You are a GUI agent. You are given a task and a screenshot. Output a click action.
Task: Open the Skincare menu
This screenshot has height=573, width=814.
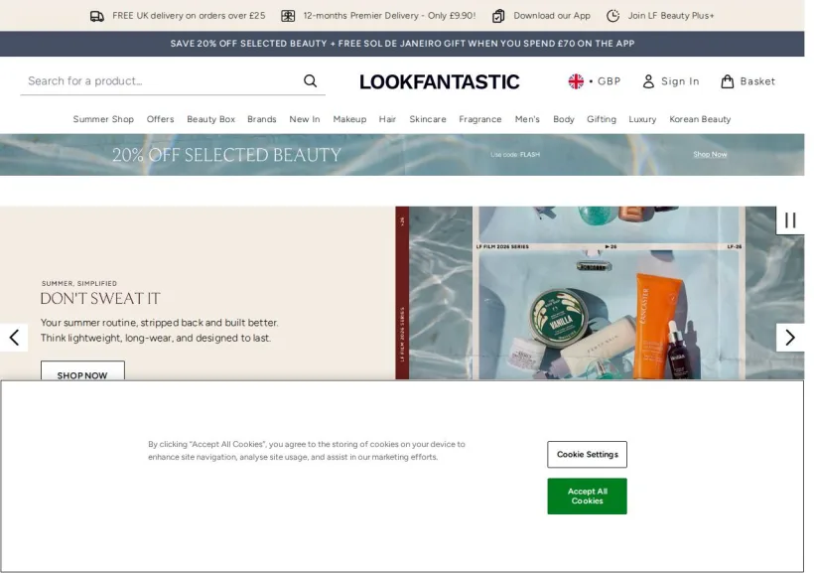pyautogui.click(x=428, y=119)
